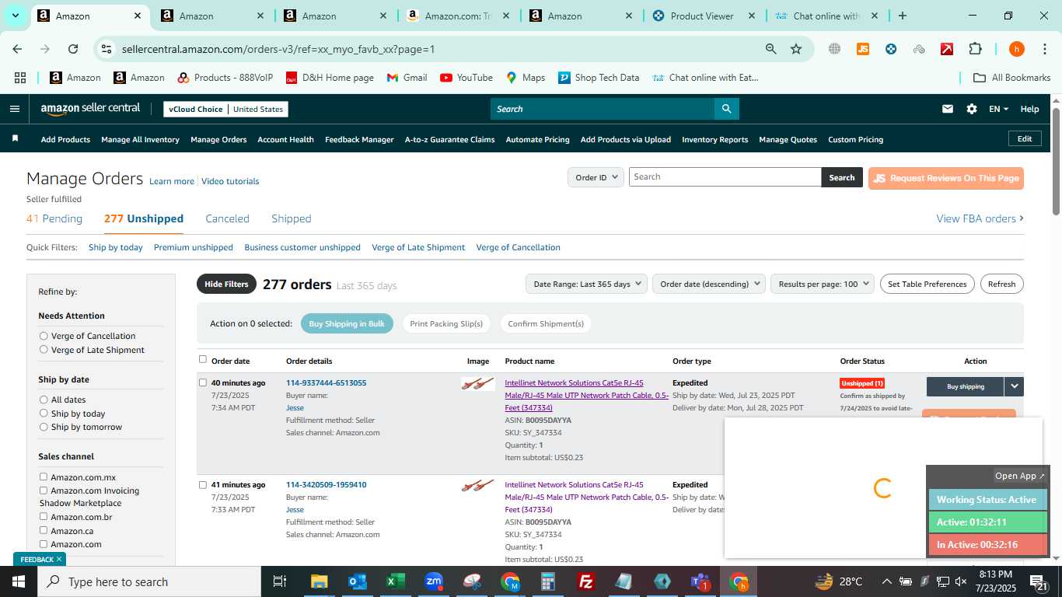Open the bookmarks apps grid icon
Image resolution: width=1062 pixels, height=597 pixels.
[x=20, y=78]
